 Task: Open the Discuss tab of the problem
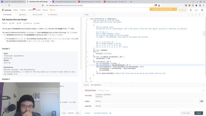point(38,15)
